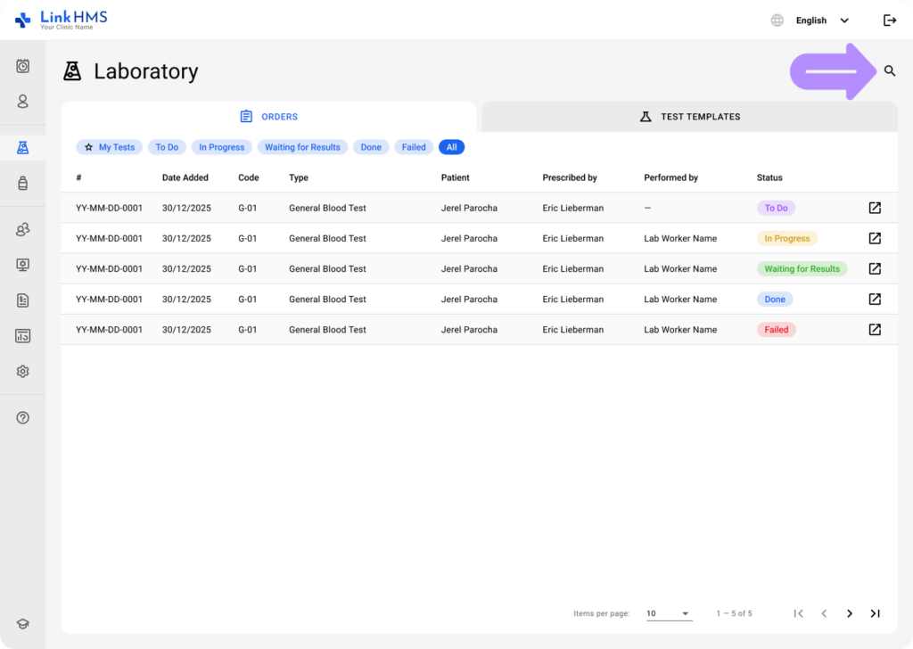Click the Link HMS logo
Viewport: 913px width, 649px height.
61,20
